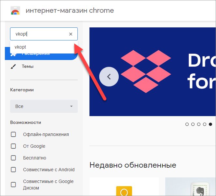The width and height of the screenshot is (216, 196).
Task: Click the От Google label text
Action: [34, 146]
